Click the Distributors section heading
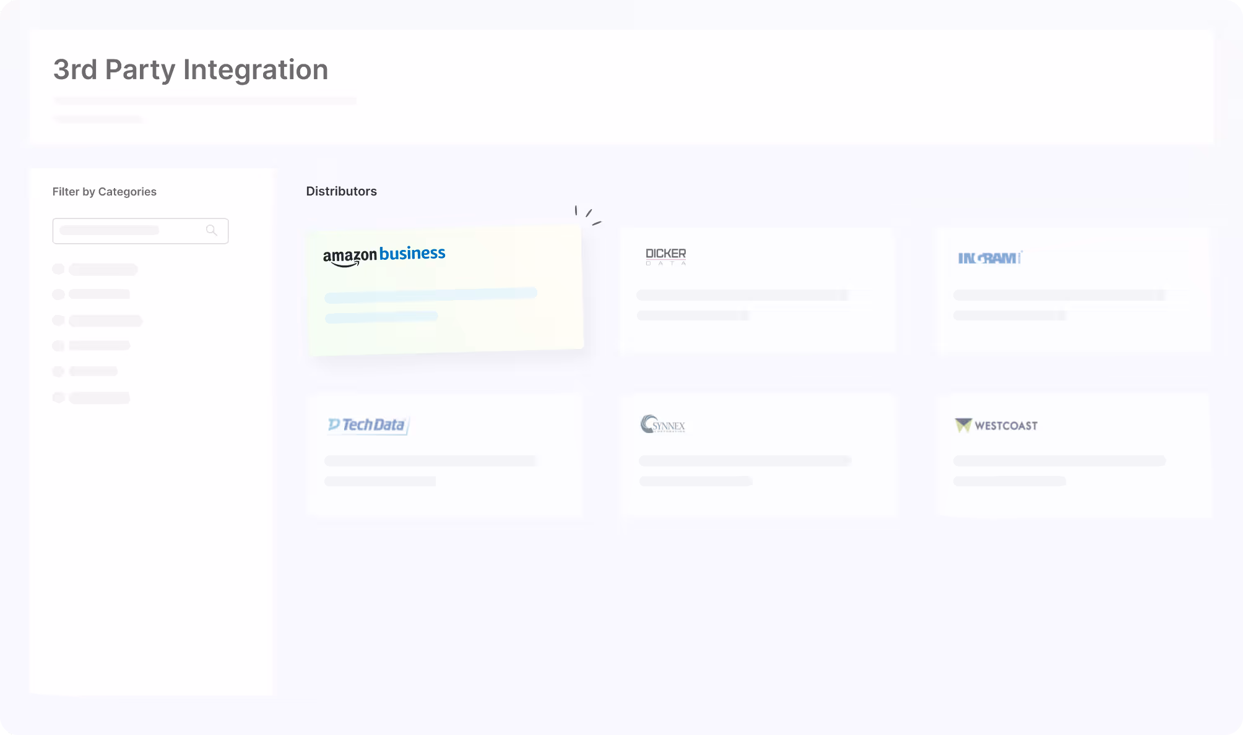The width and height of the screenshot is (1243, 735). coord(341,191)
